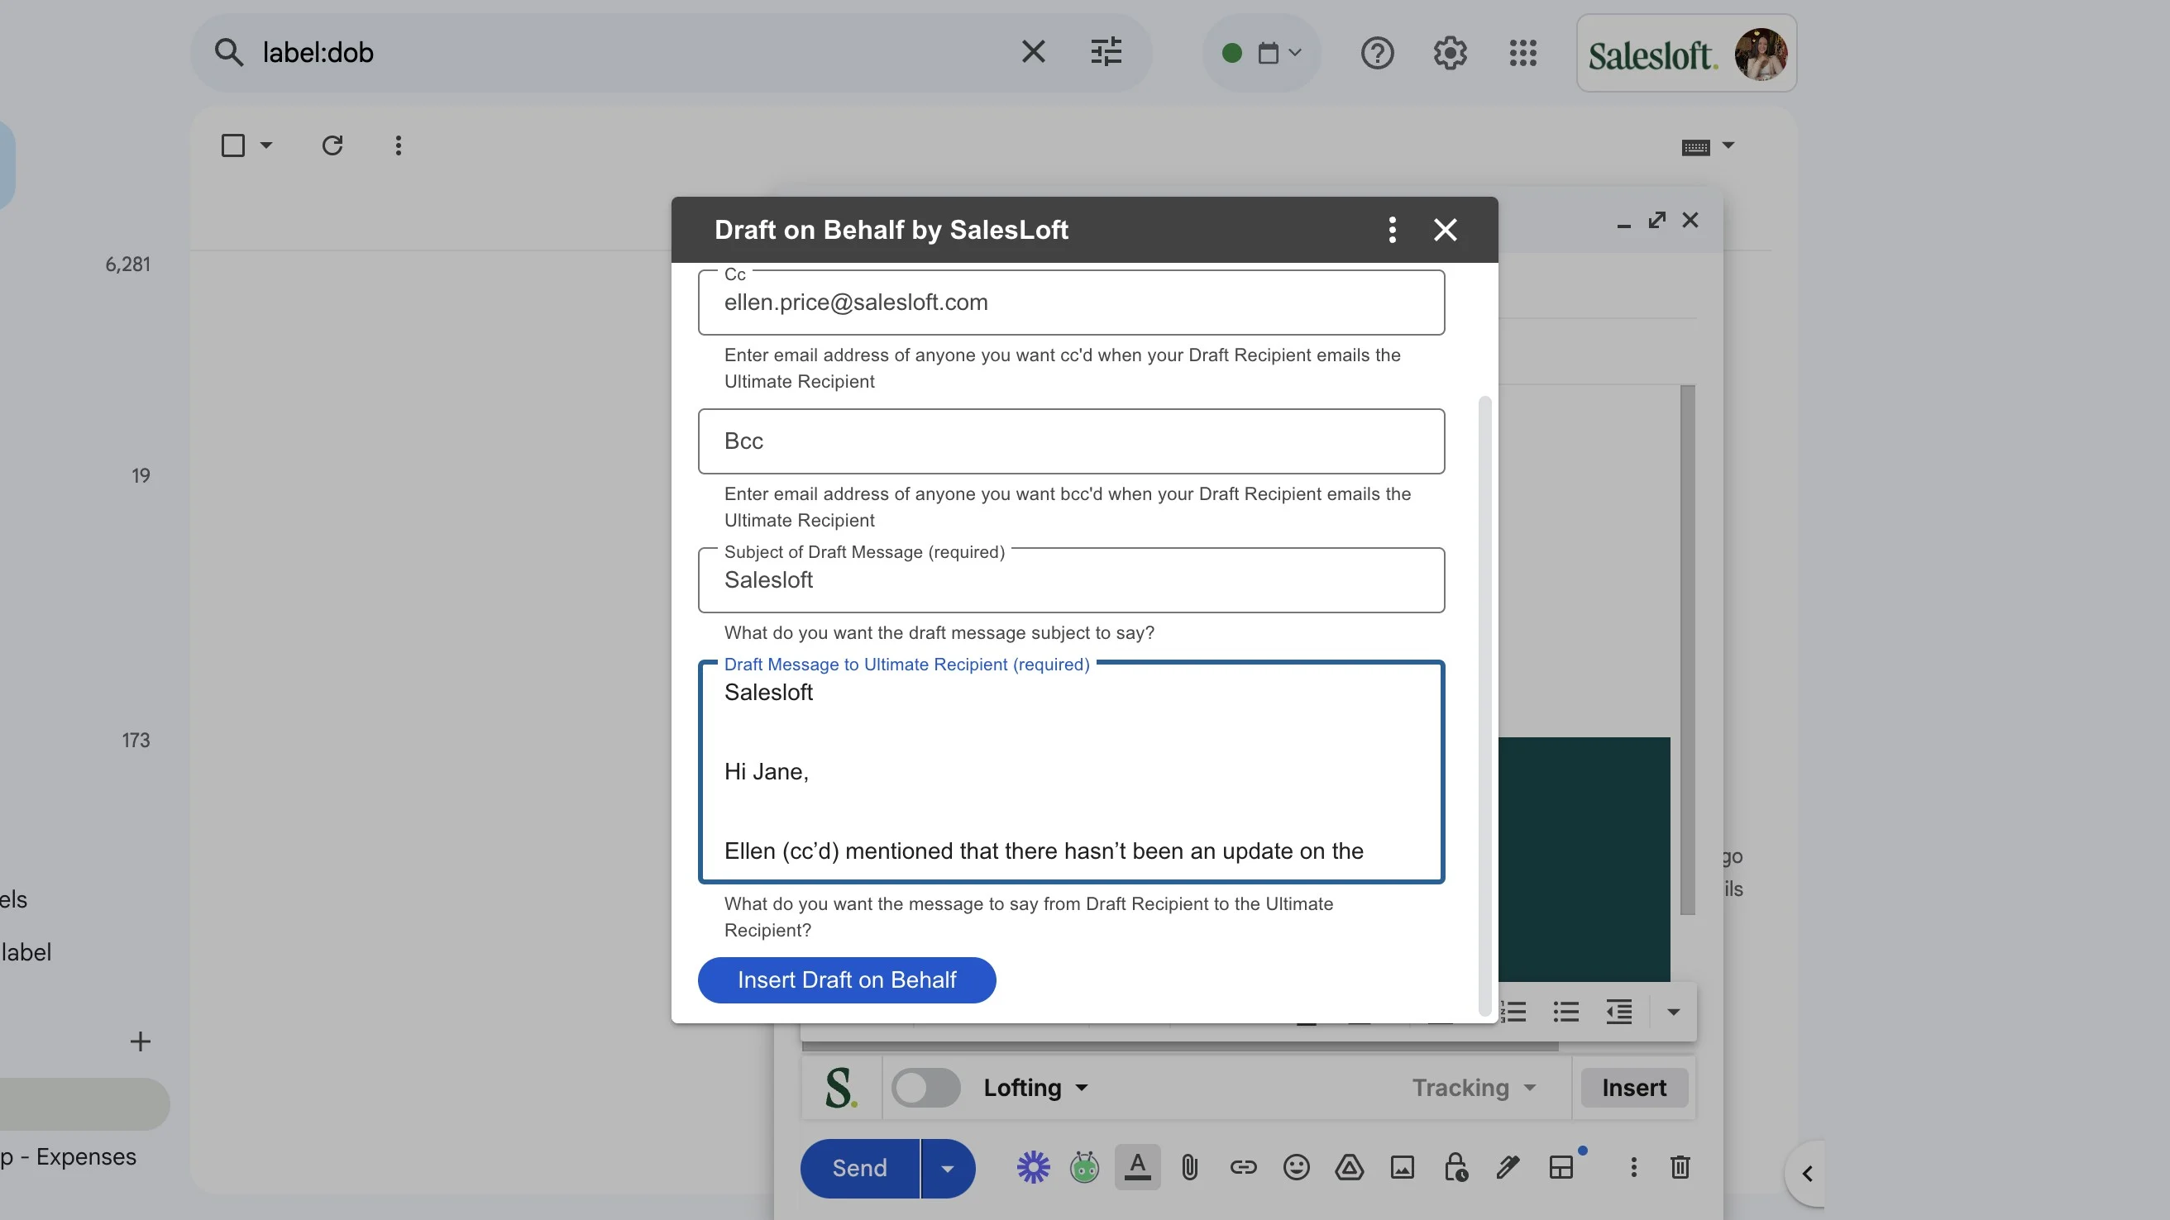
Task: Clear the label:dob search query
Action: 1033,52
